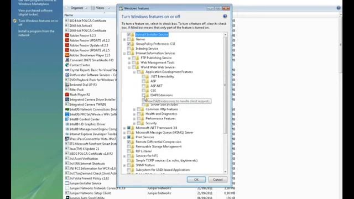Select Juniper Networks Setup Client row
This screenshot has height=199, width=354.
(x=150, y=193)
